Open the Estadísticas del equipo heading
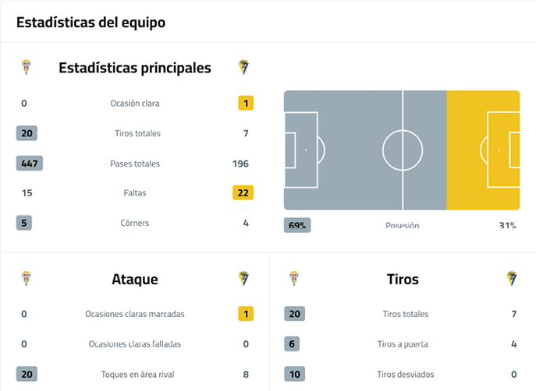The width and height of the screenshot is (536, 391). 91,23
